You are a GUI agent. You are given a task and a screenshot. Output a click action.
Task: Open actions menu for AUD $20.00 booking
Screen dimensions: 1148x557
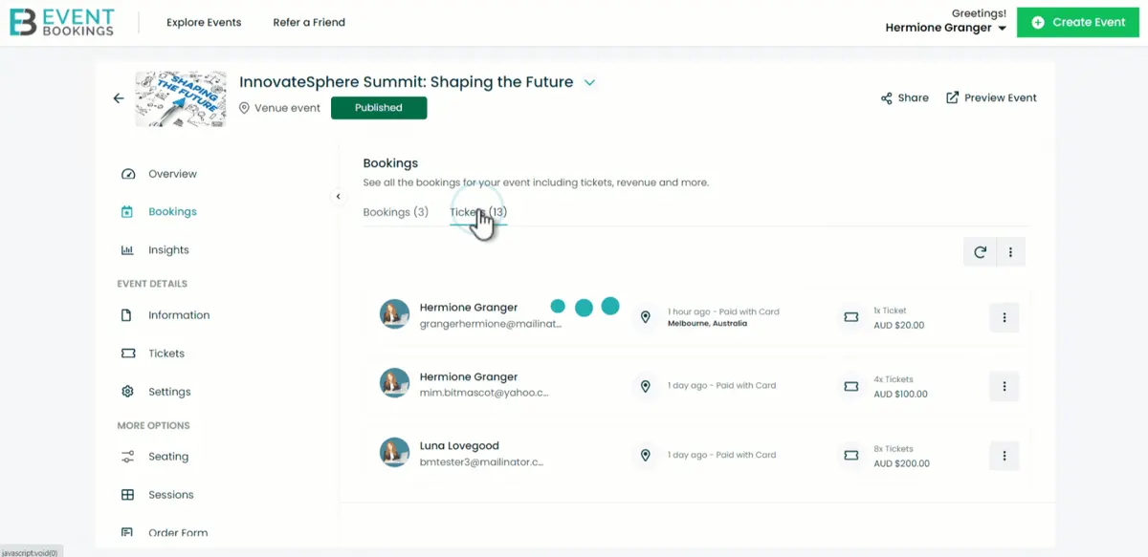click(1004, 317)
